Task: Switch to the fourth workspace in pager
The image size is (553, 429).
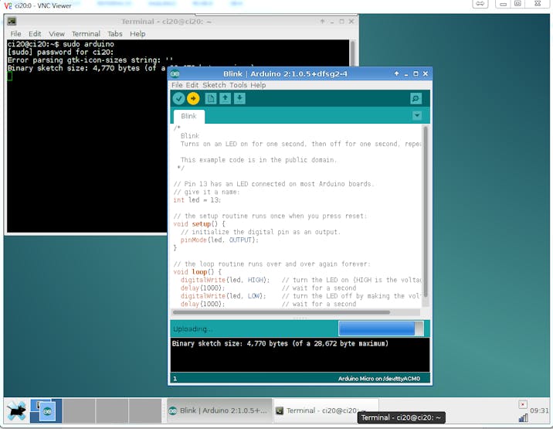Action: coord(145,411)
